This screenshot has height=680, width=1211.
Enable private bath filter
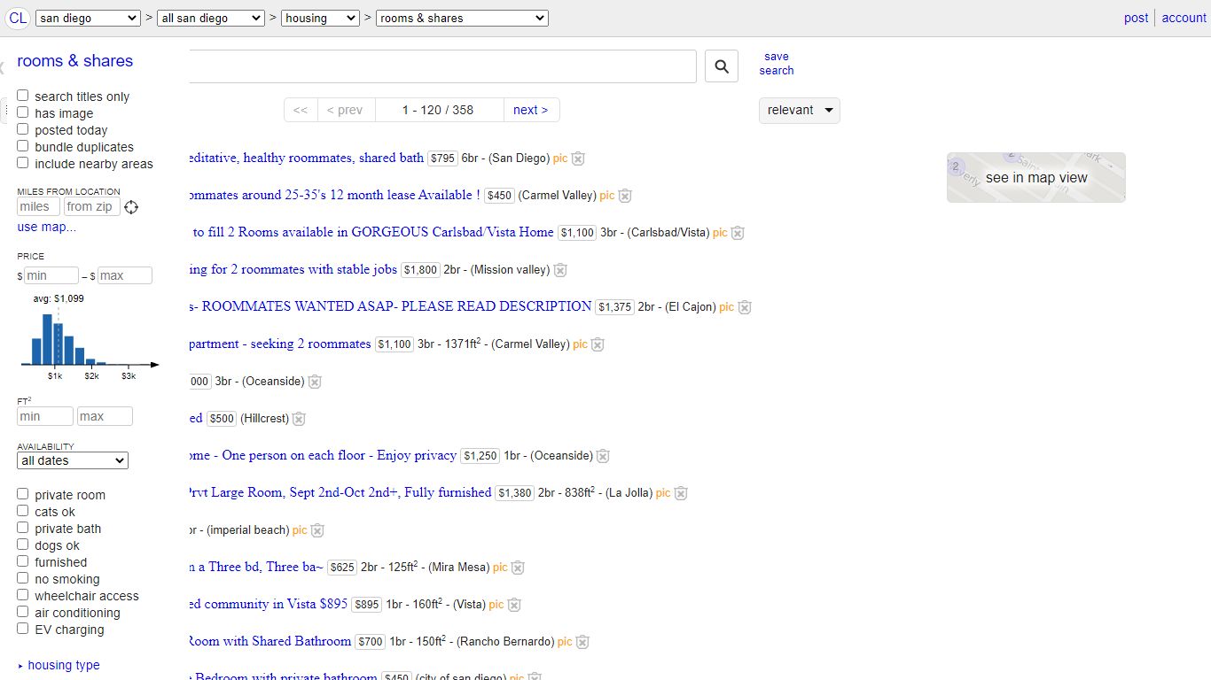pyautogui.click(x=23, y=528)
